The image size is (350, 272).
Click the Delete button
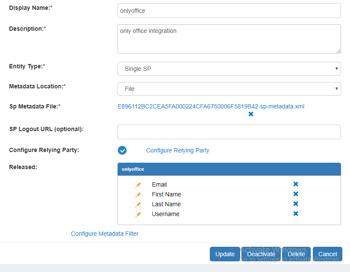[x=296, y=254]
